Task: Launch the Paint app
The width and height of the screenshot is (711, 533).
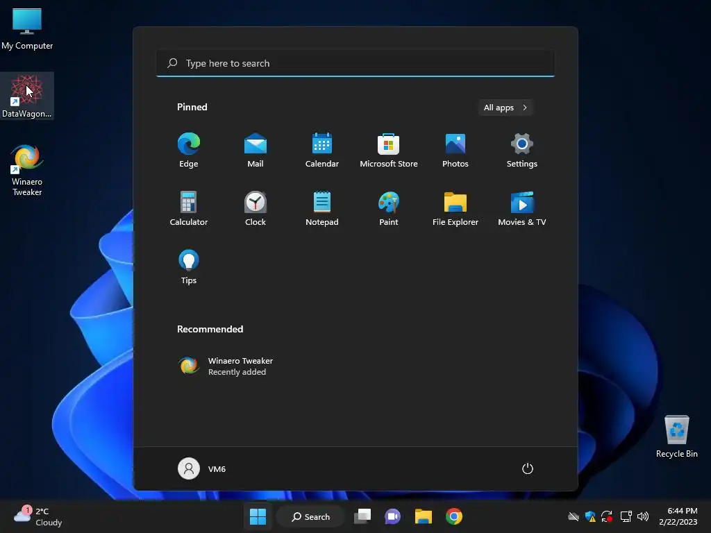Action: (389, 208)
